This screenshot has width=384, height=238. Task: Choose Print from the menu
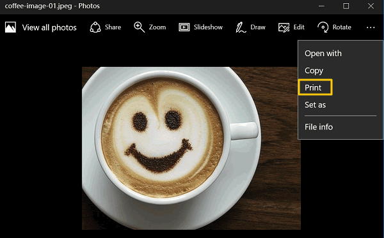[x=313, y=87]
